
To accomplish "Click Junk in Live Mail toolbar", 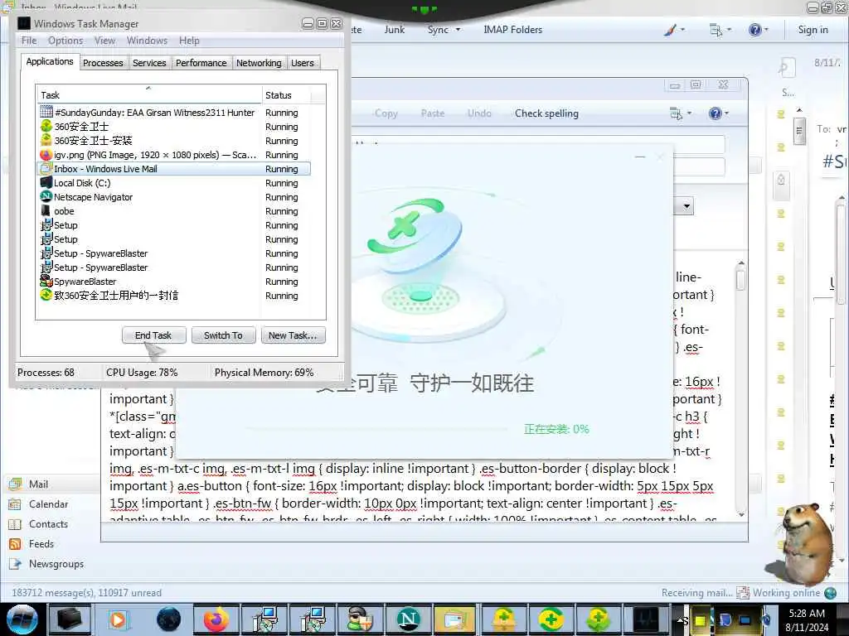I will coord(394,30).
